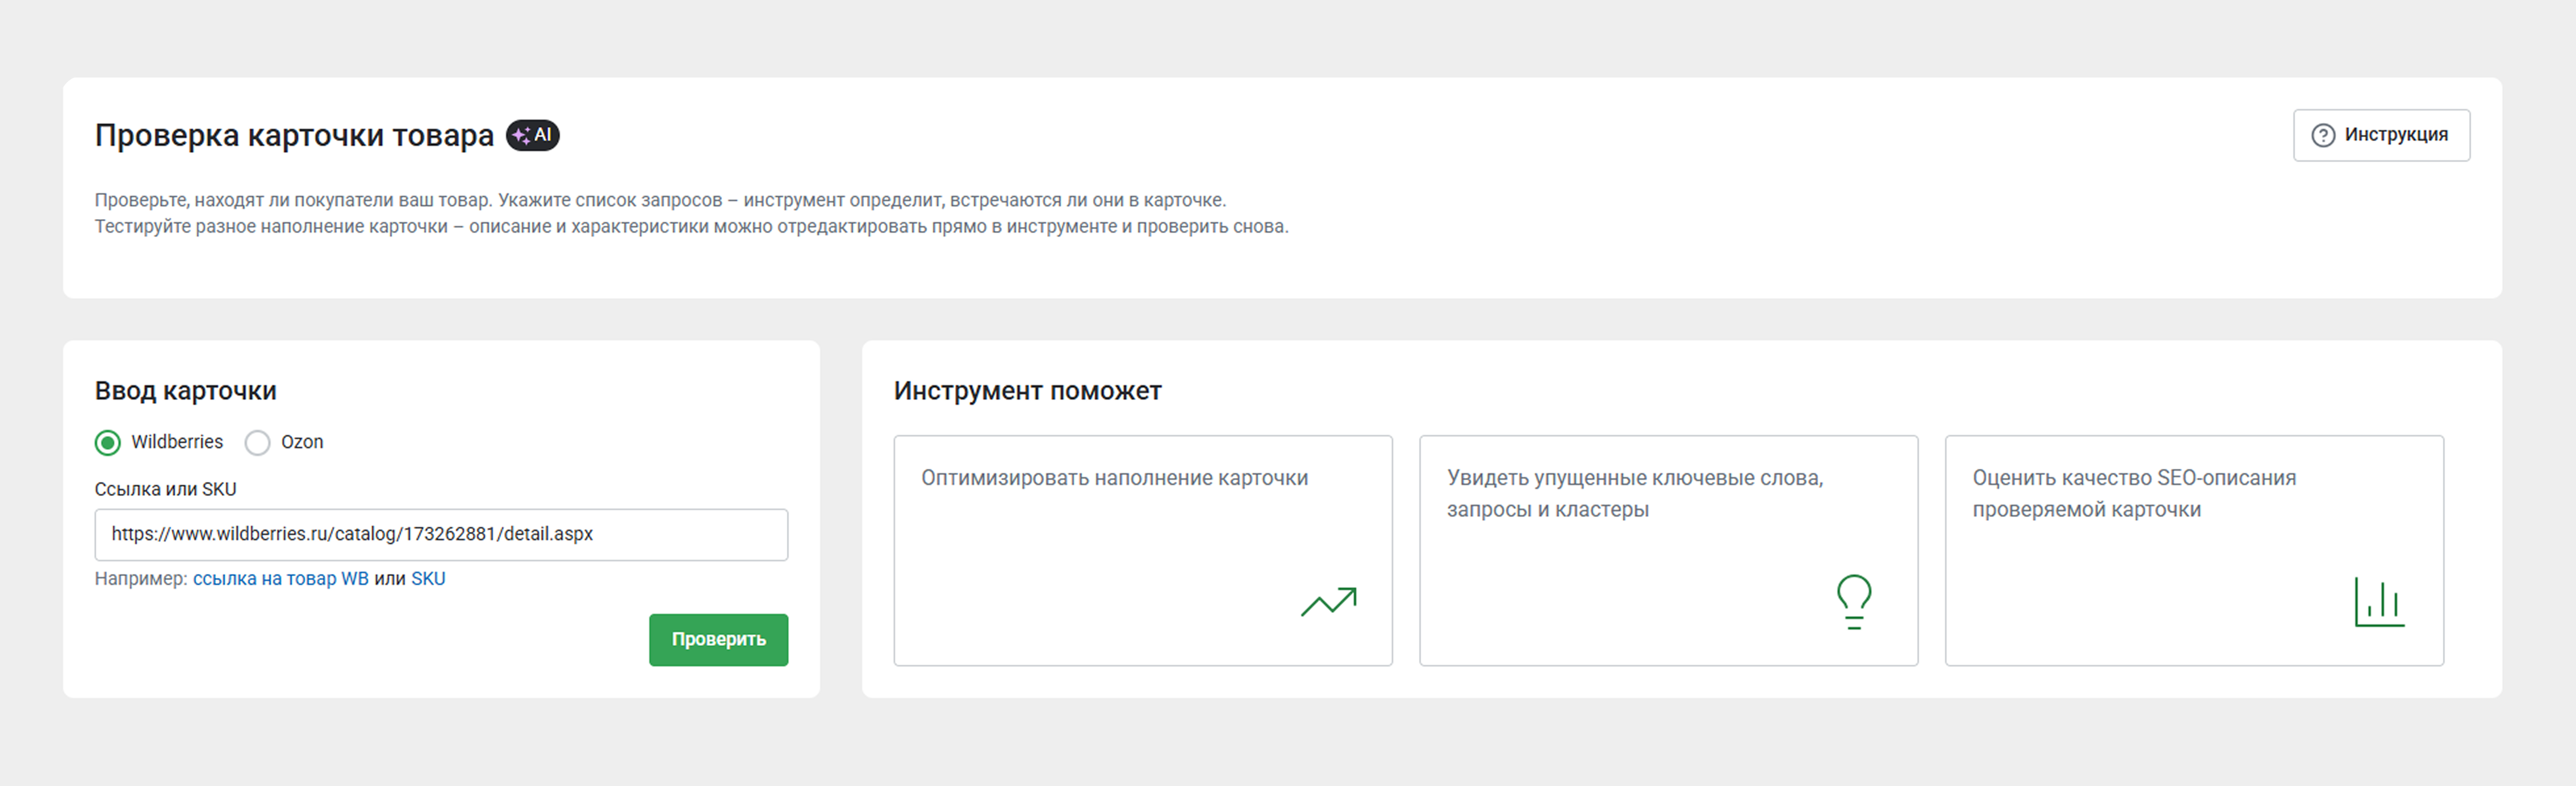
Task: Click the Ввод карточки section heading
Action: pos(185,391)
